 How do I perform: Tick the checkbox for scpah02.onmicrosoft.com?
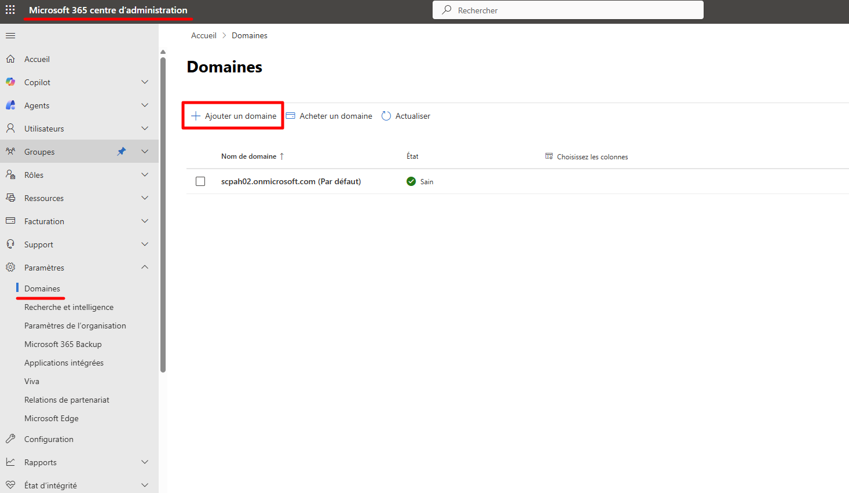point(200,181)
